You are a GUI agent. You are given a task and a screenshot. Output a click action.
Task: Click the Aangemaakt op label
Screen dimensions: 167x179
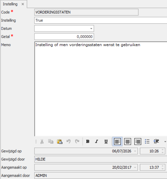[14, 167]
